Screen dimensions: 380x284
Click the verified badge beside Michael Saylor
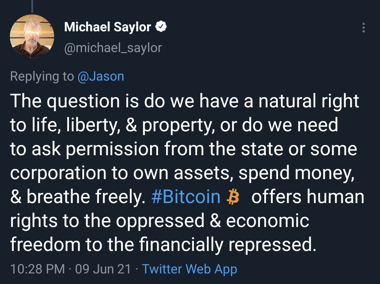(161, 27)
